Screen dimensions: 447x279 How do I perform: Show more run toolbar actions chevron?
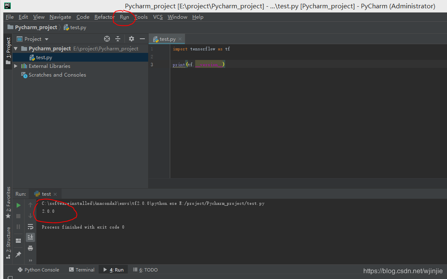[30, 260]
